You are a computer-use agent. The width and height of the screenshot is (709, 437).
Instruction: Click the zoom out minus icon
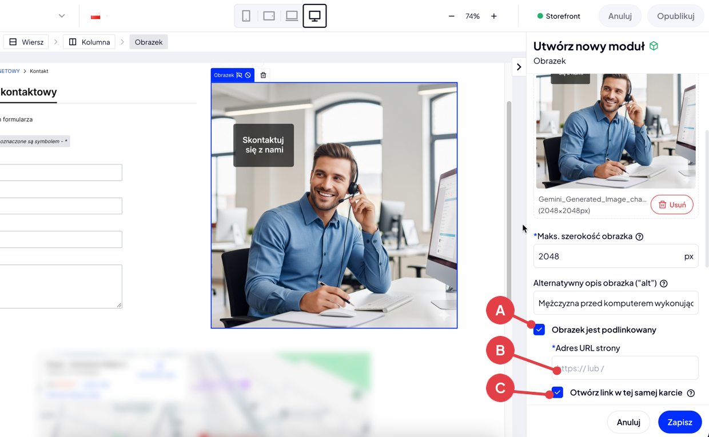pos(452,16)
